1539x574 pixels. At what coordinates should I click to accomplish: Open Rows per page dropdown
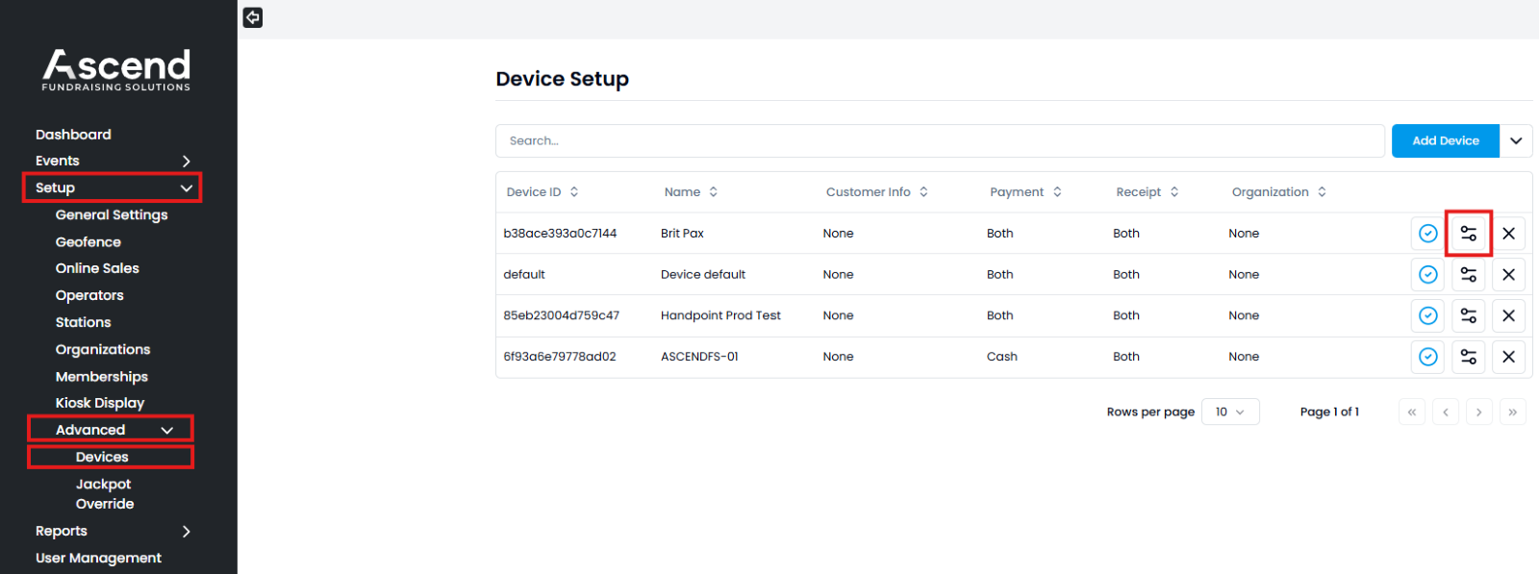1230,412
